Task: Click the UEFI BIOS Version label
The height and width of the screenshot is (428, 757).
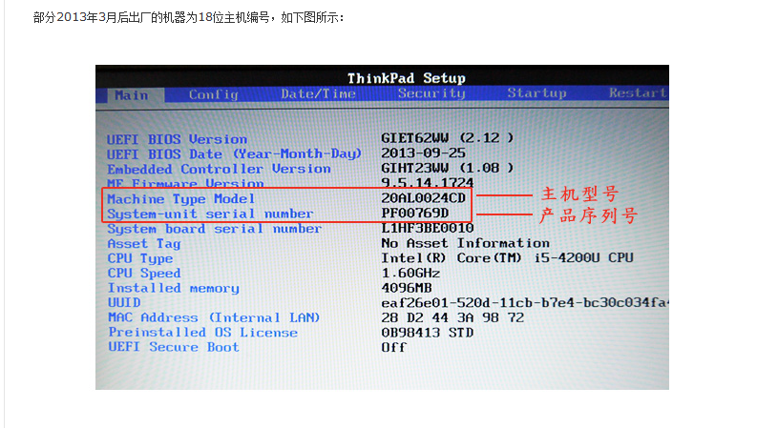Action: pyautogui.click(x=177, y=139)
